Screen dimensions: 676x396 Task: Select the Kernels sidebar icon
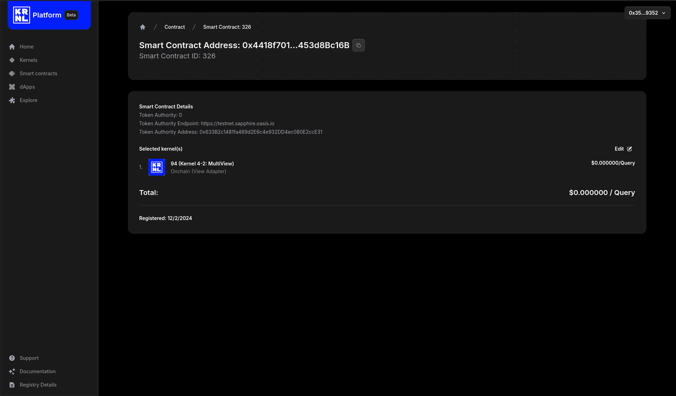(x=12, y=60)
